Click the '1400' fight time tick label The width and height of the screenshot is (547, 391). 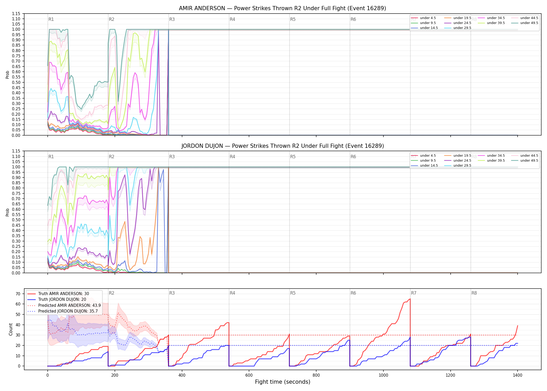[x=518, y=375]
